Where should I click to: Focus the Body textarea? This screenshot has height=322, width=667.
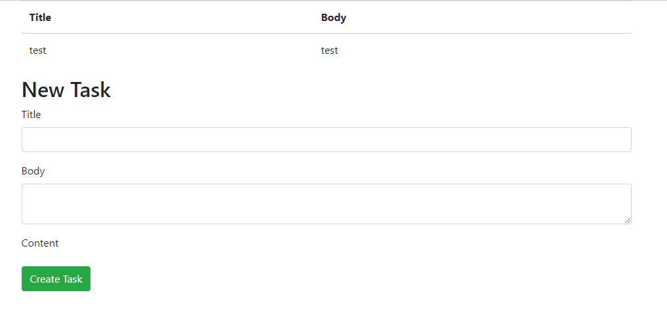tap(326, 203)
